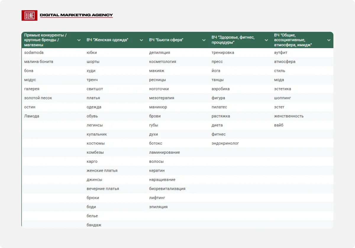
Task: Click the "купальник" cell
Action: pyautogui.click(x=115, y=134)
